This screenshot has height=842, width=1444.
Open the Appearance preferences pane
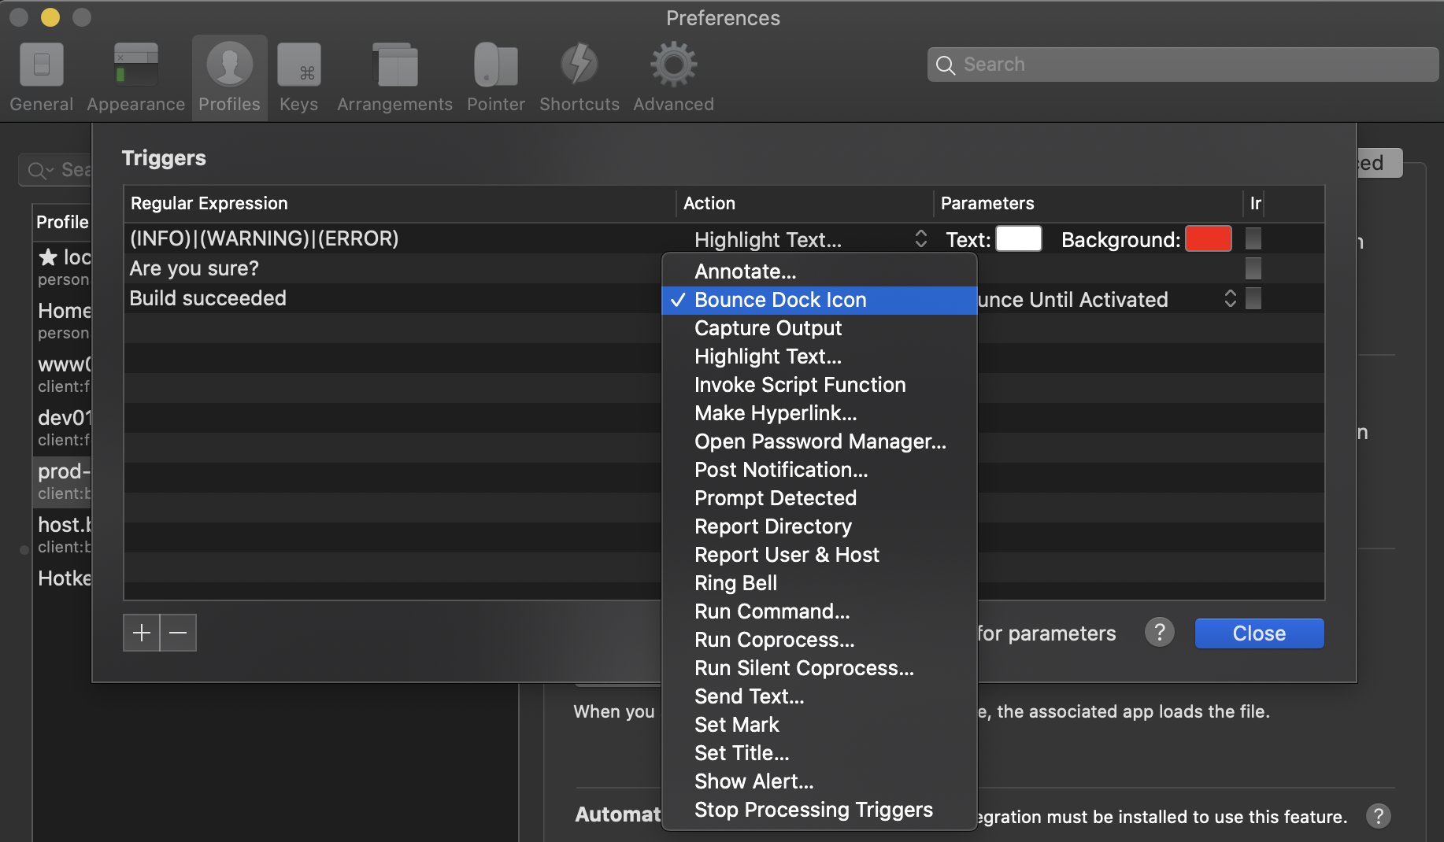[135, 78]
